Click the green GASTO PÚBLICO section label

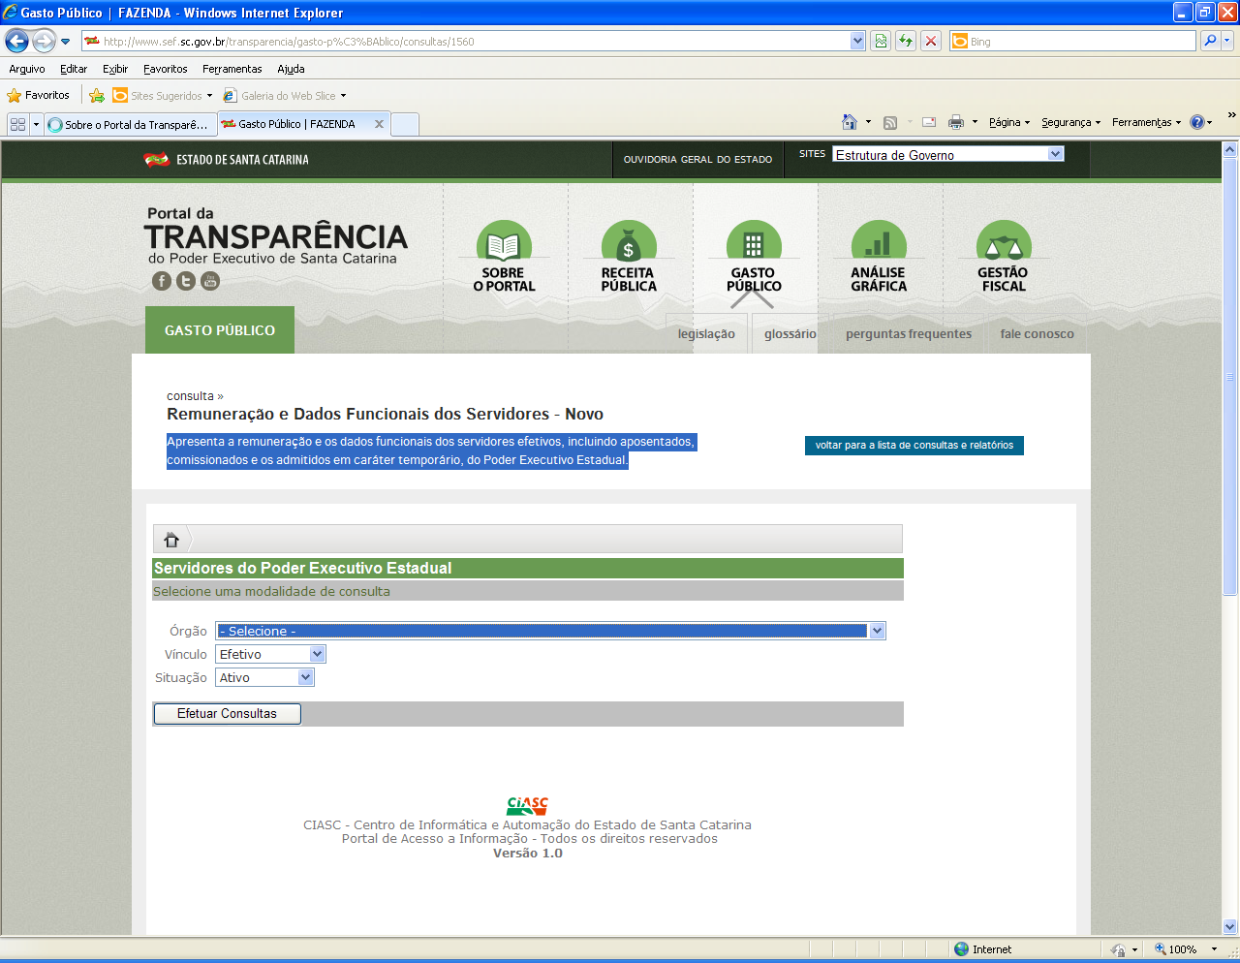point(220,330)
